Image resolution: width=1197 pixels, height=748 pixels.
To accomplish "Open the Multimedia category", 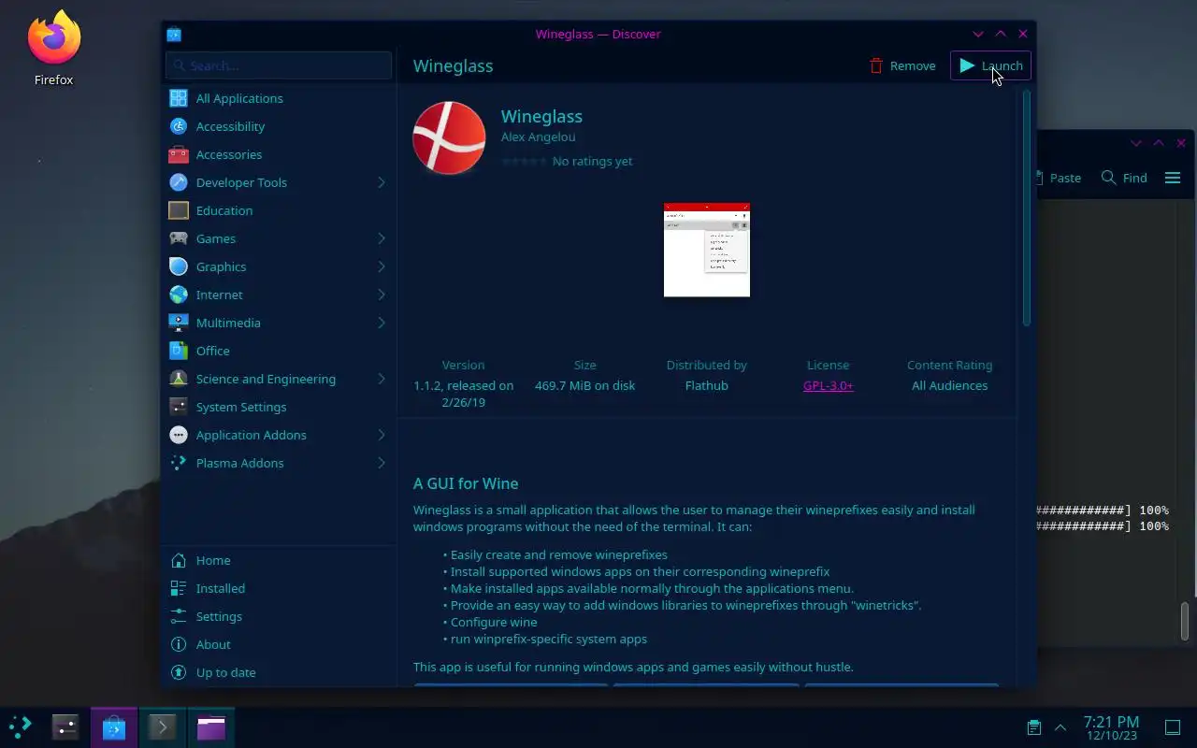I will (x=279, y=323).
